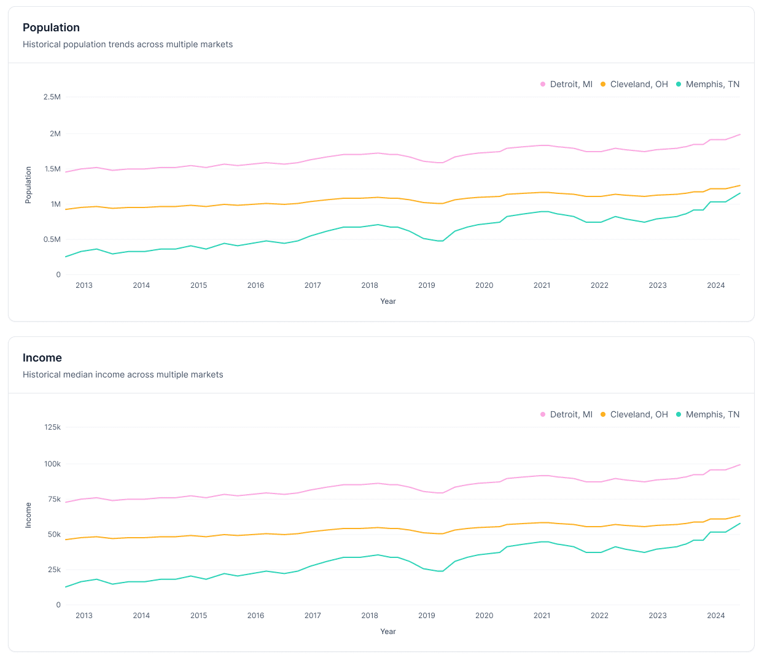Toggle Memphis, TN series in Population legend
Image resolution: width=759 pixels, height=658 pixels.
pos(707,84)
